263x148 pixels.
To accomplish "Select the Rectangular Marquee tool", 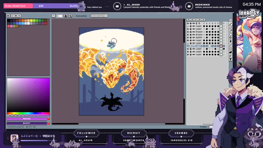I will (231, 20).
